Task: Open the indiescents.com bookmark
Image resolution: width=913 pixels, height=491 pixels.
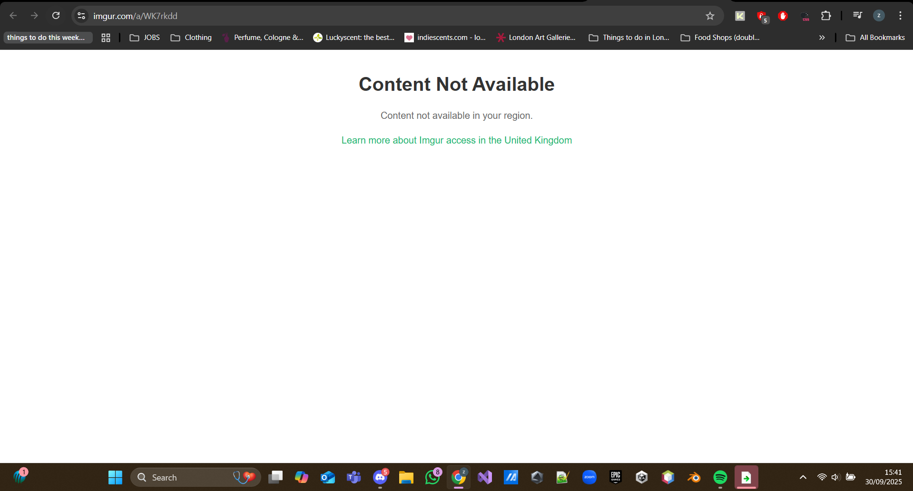Action: [445, 38]
